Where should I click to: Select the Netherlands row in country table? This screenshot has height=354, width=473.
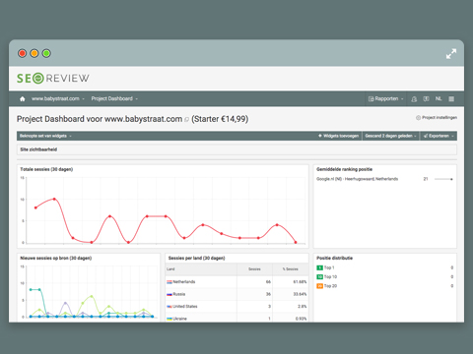pyautogui.click(x=236, y=282)
